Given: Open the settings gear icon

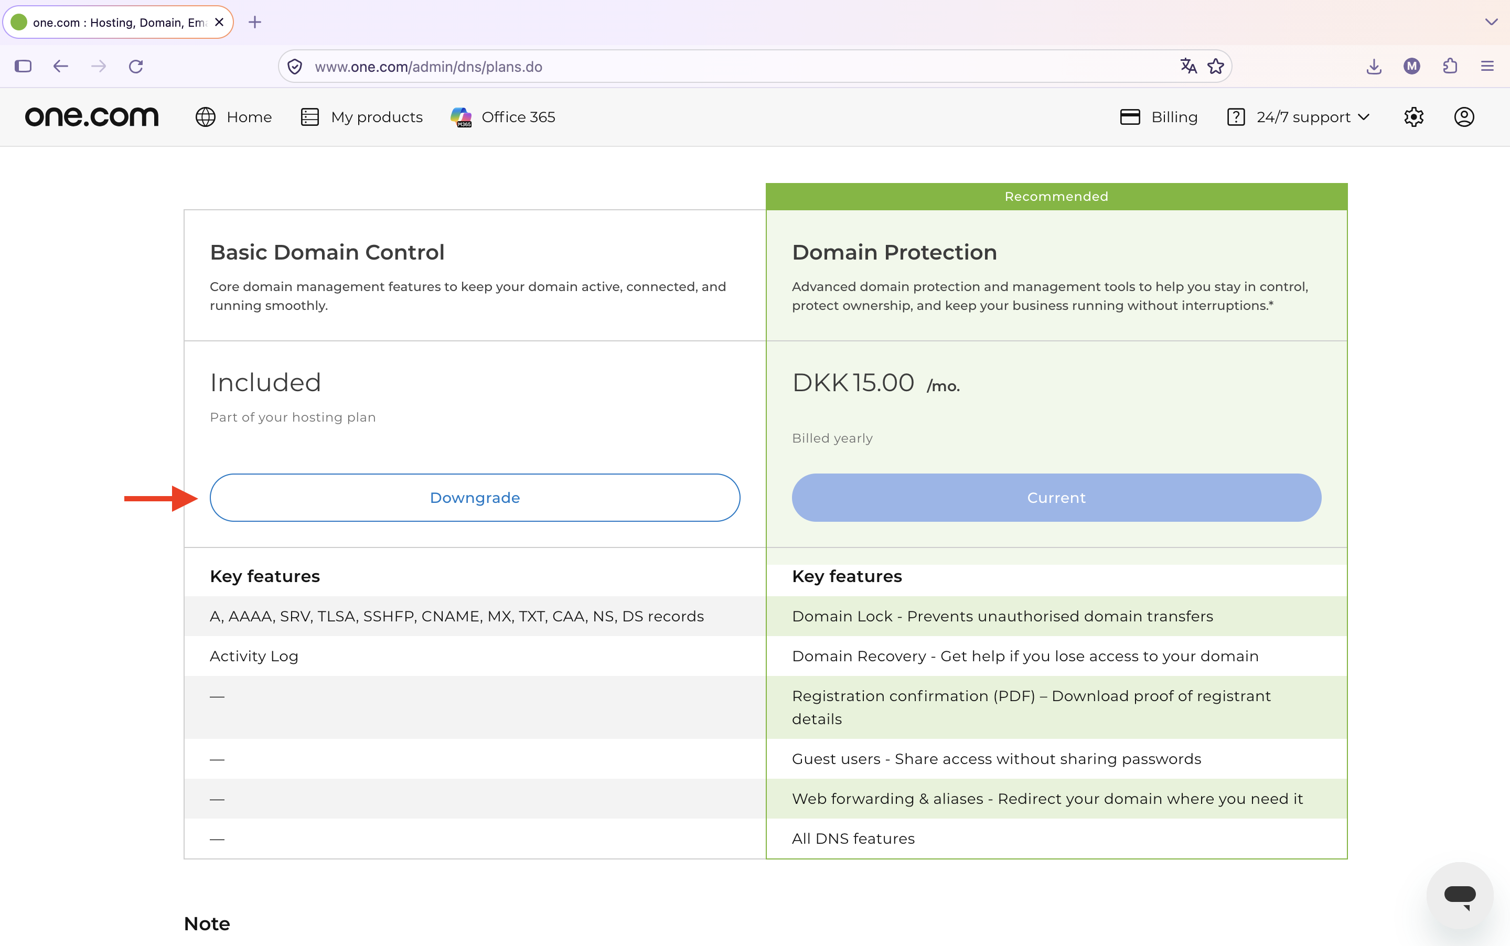Looking at the screenshot, I should point(1413,117).
